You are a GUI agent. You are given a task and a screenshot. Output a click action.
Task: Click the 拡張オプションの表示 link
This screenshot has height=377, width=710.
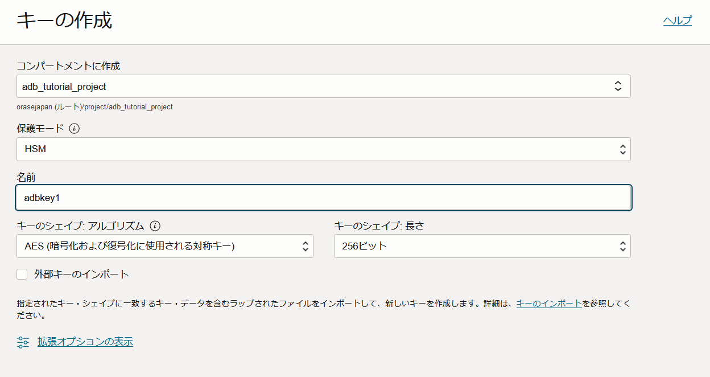[x=85, y=342]
